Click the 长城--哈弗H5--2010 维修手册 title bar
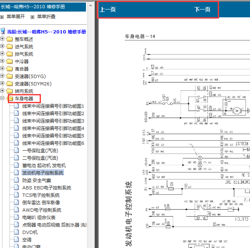 [x=43, y=7]
